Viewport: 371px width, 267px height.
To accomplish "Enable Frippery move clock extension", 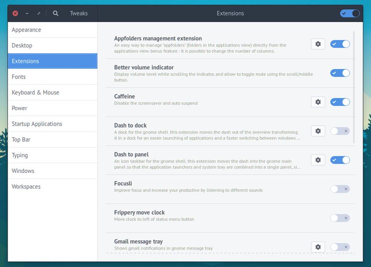I will (340, 218).
